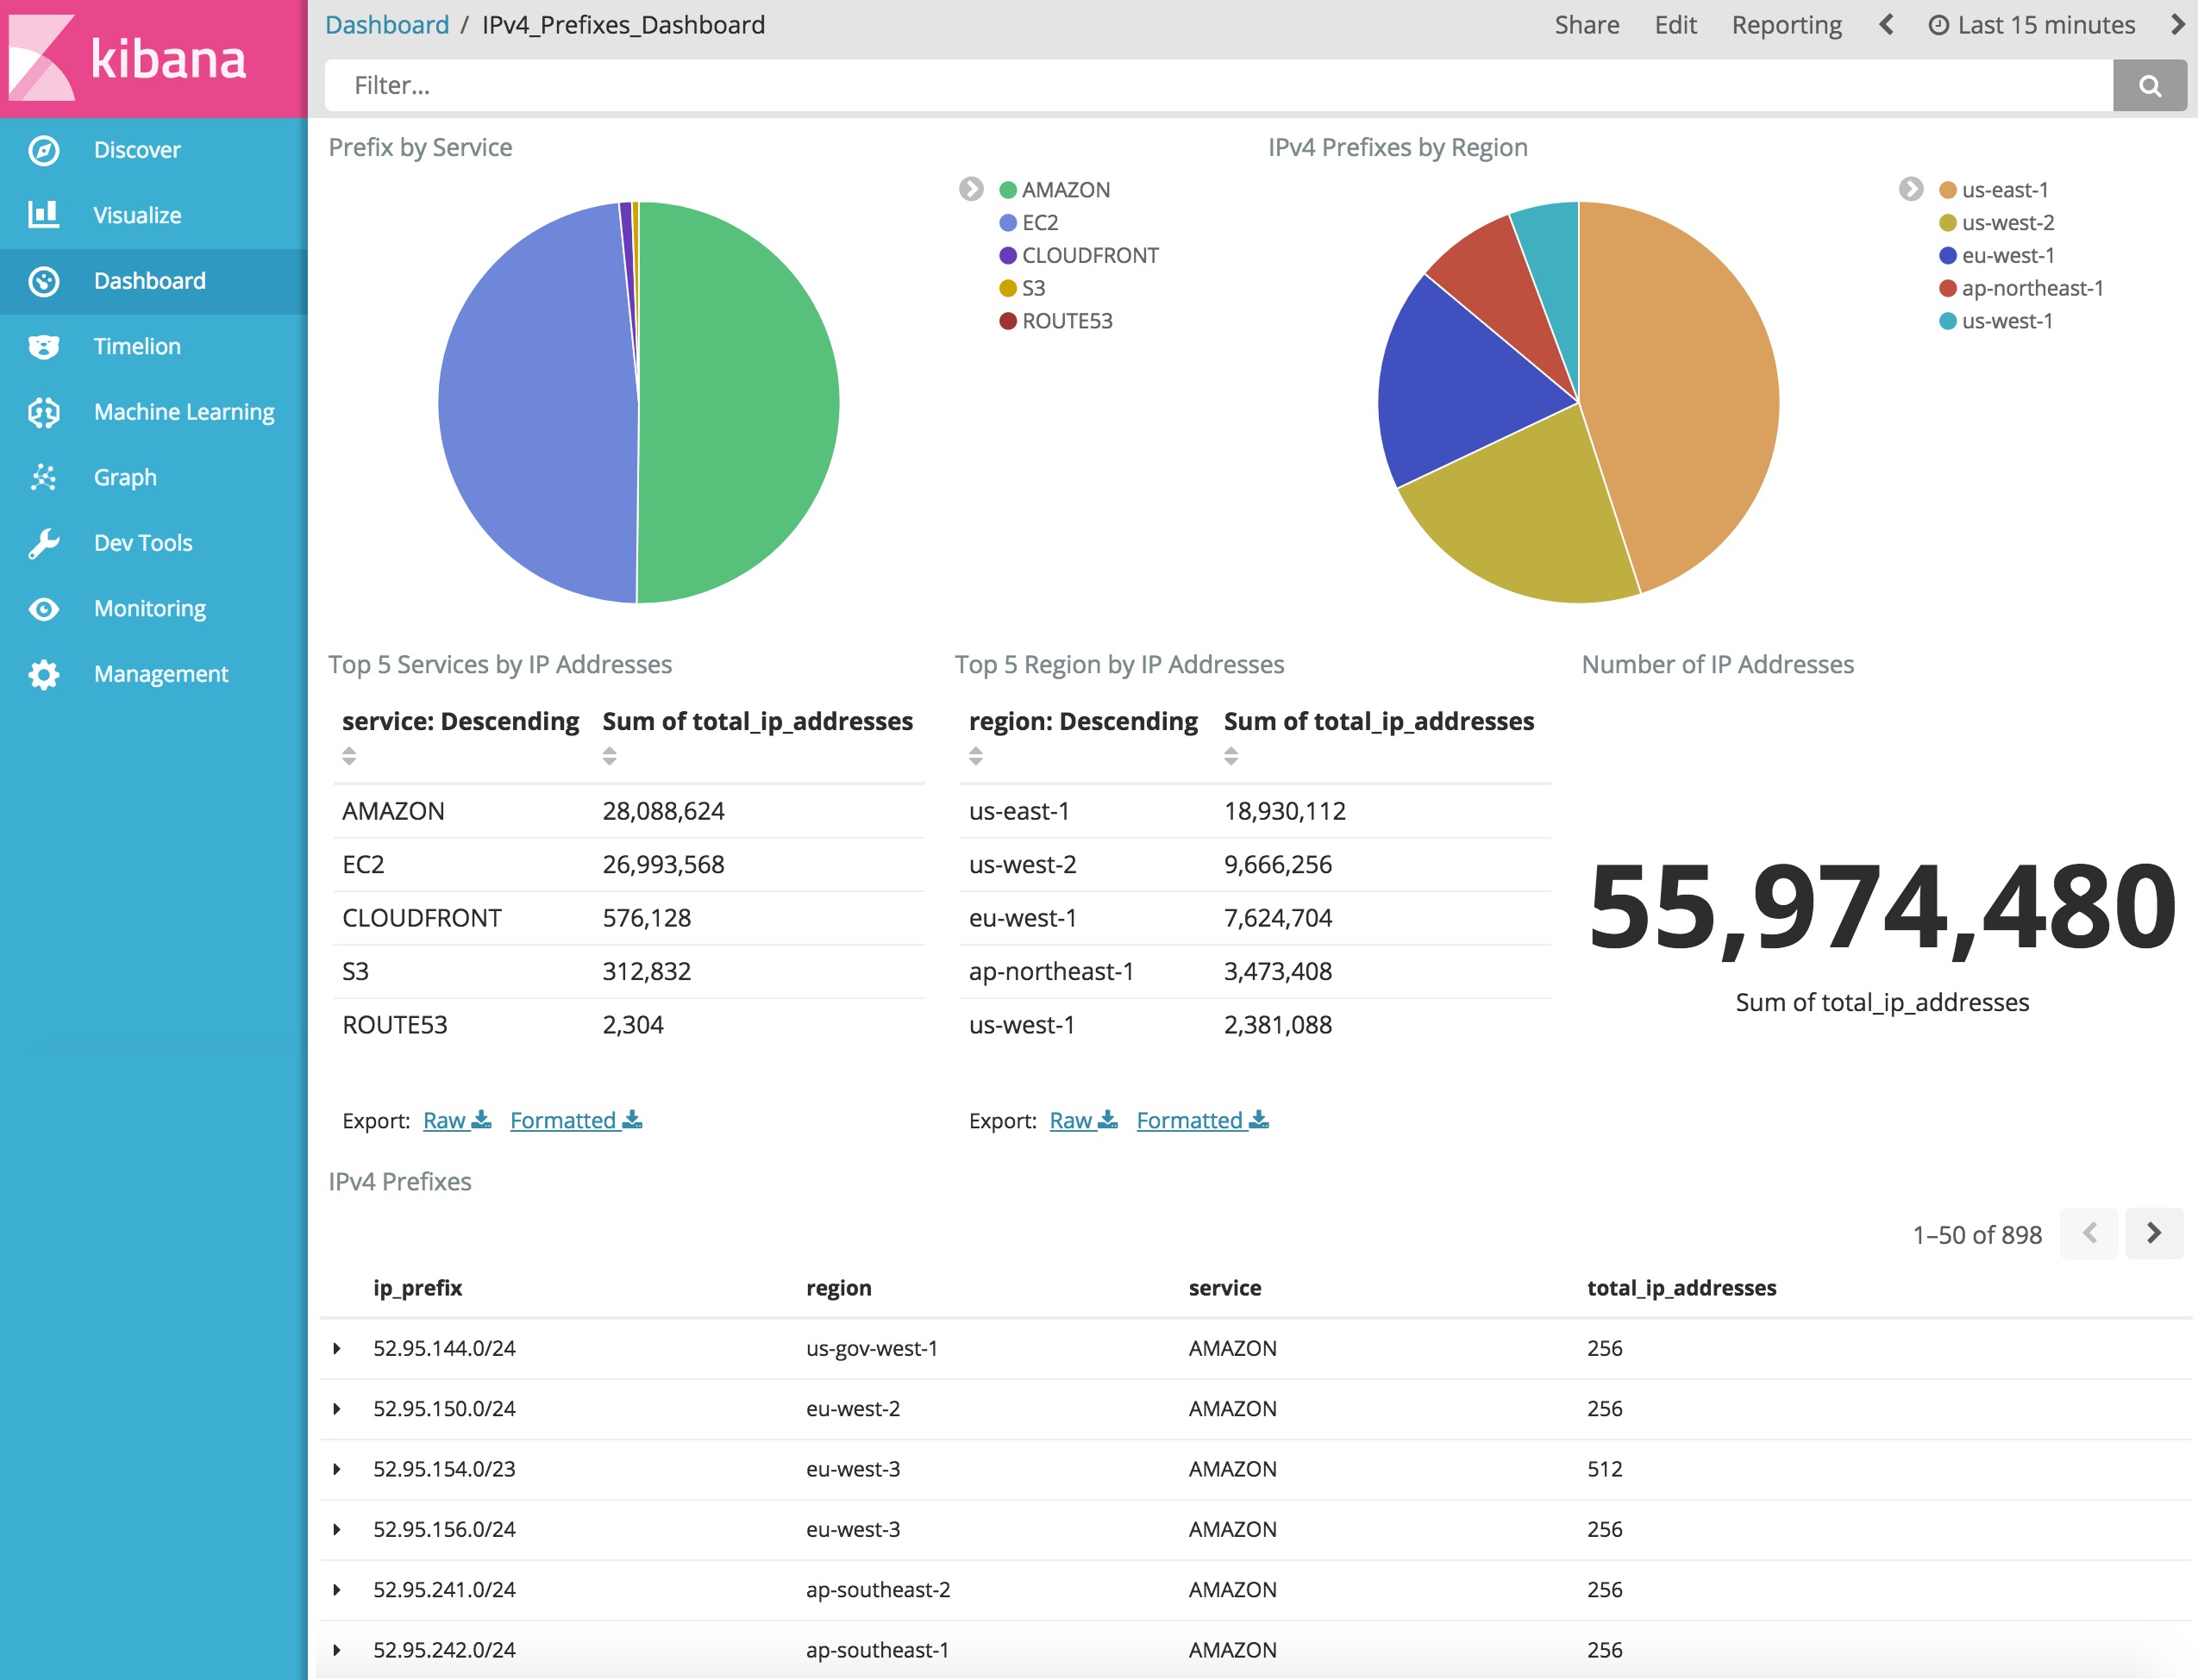Collapse the IPv4 Prefixes by Region legend

tap(1910, 189)
